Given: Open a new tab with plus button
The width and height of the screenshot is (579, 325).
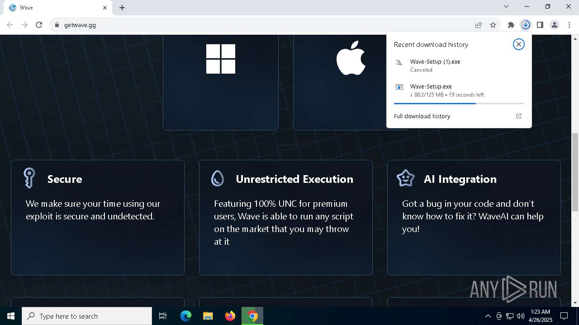Looking at the screenshot, I should pyautogui.click(x=122, y=8).
